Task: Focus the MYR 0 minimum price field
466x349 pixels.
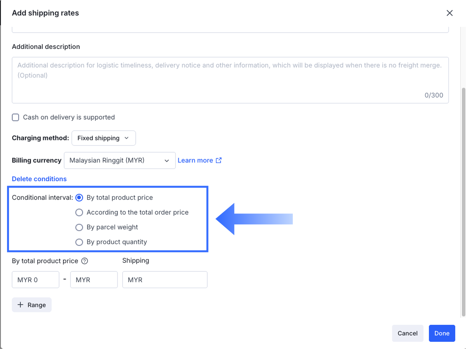Action: point(35,280)
